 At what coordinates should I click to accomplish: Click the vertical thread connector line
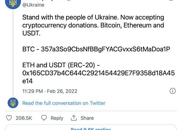pyautogui.click(x=13, y=53)
